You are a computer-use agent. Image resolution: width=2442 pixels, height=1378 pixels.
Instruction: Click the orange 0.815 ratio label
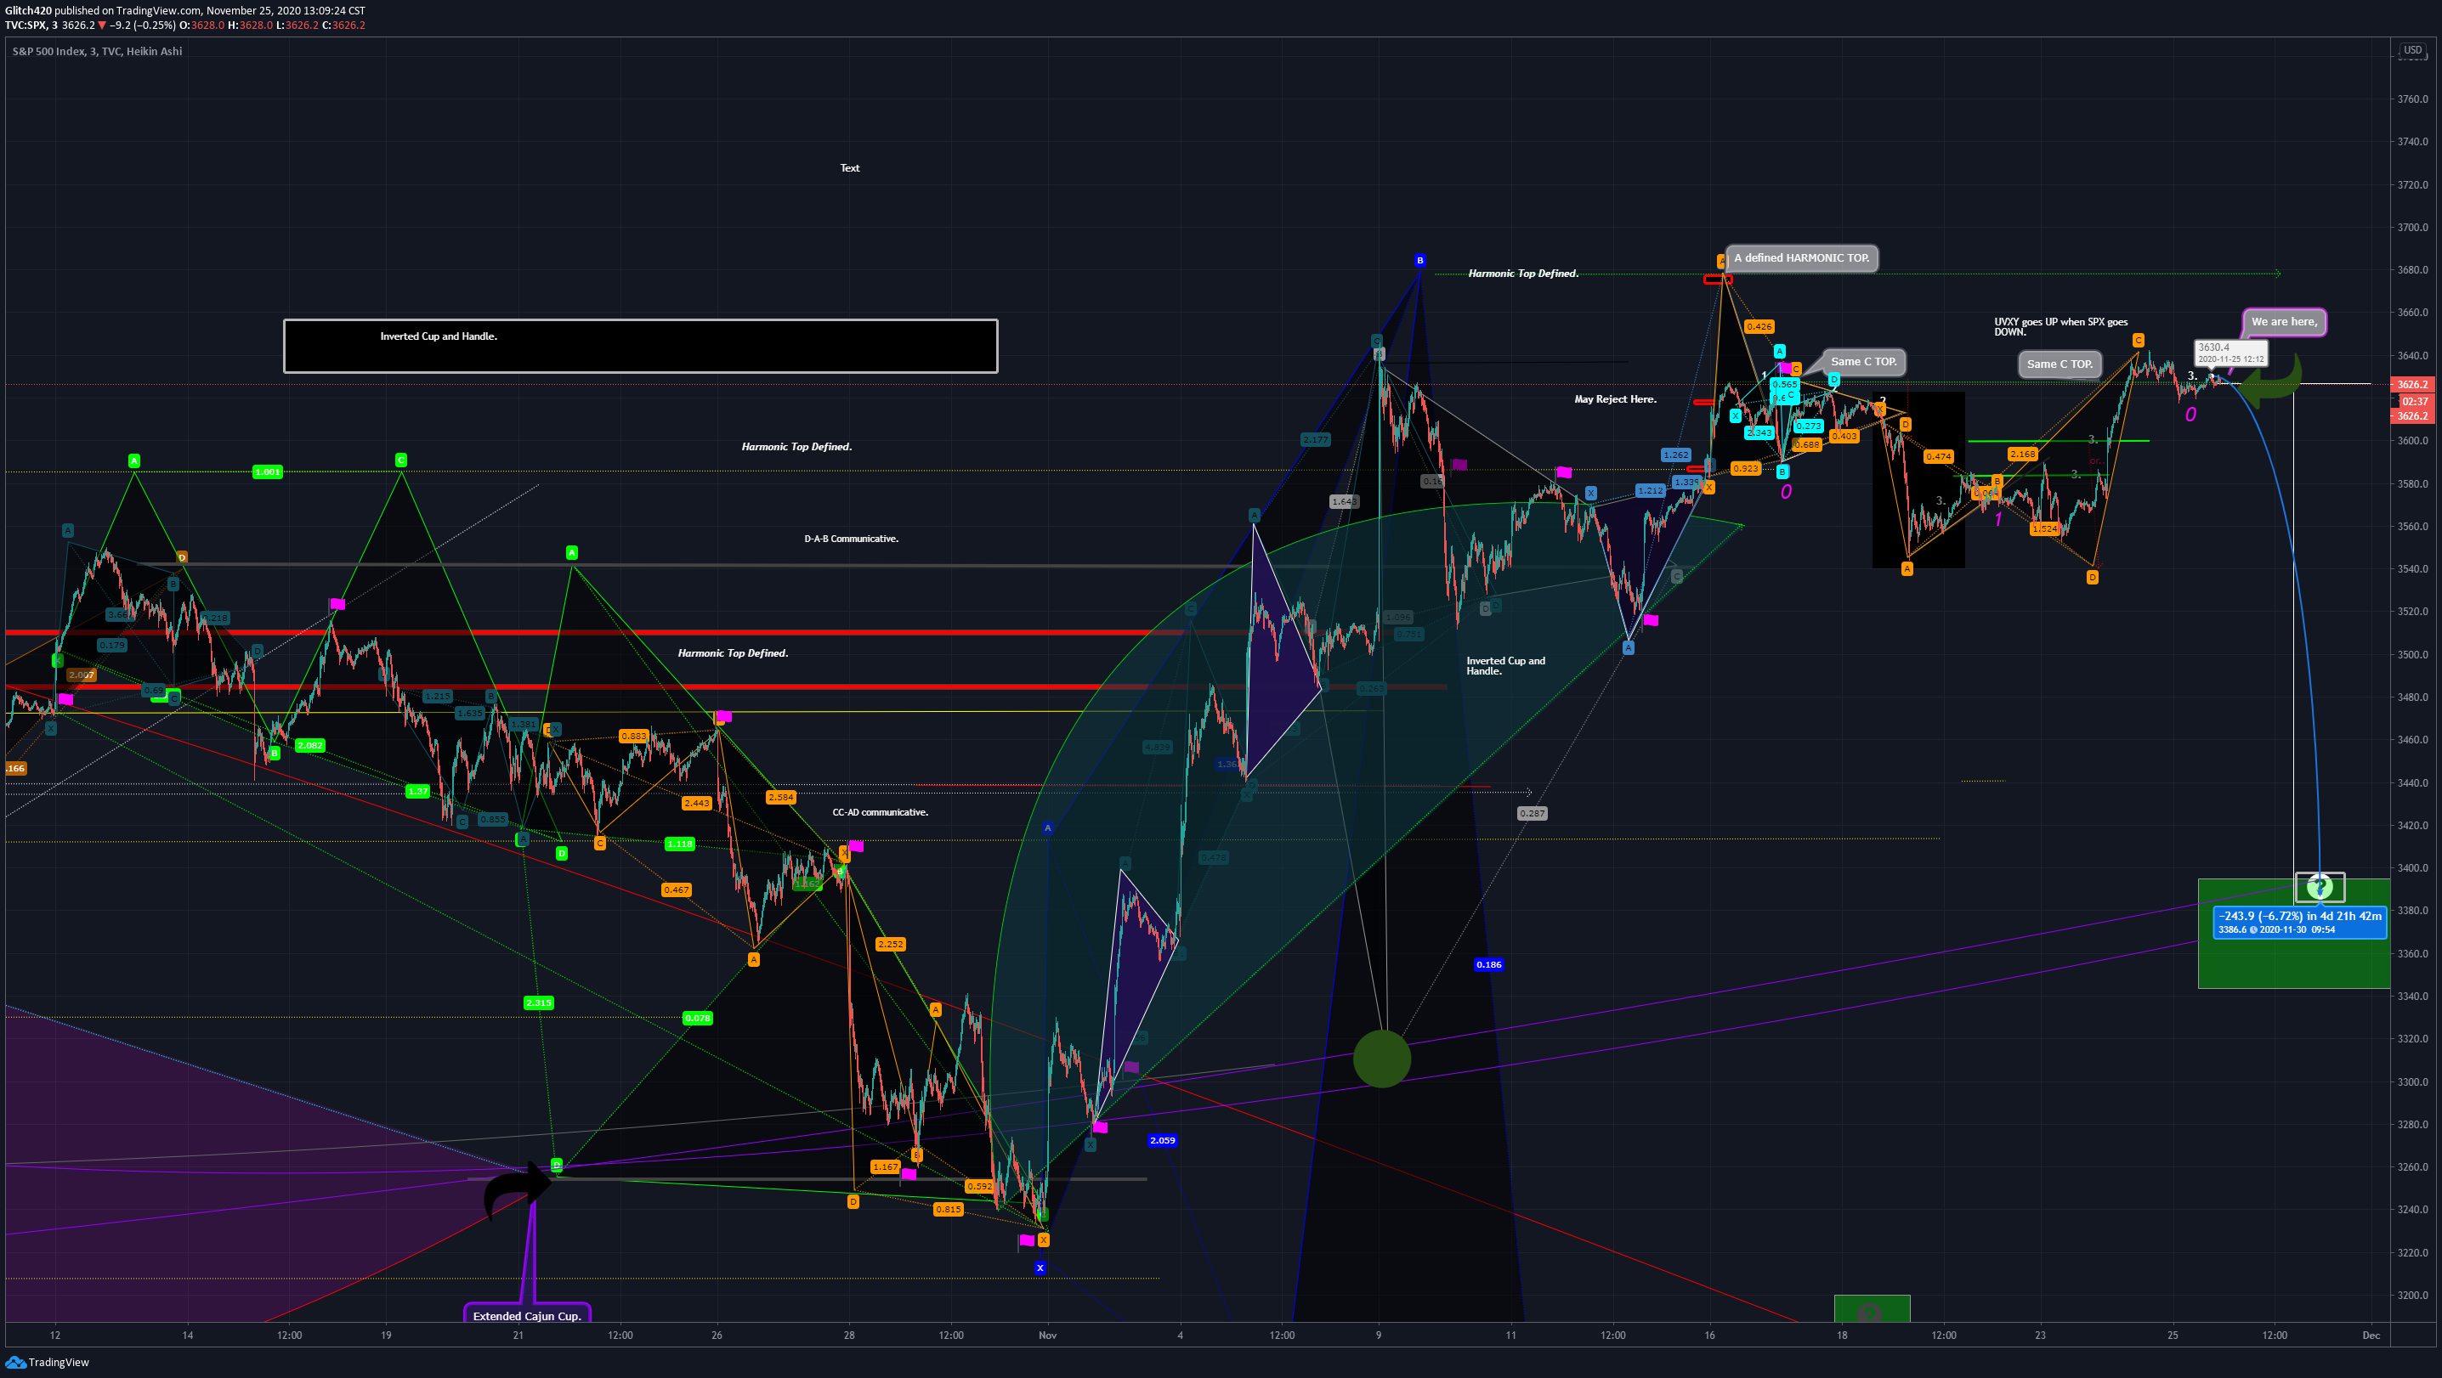948,1209
